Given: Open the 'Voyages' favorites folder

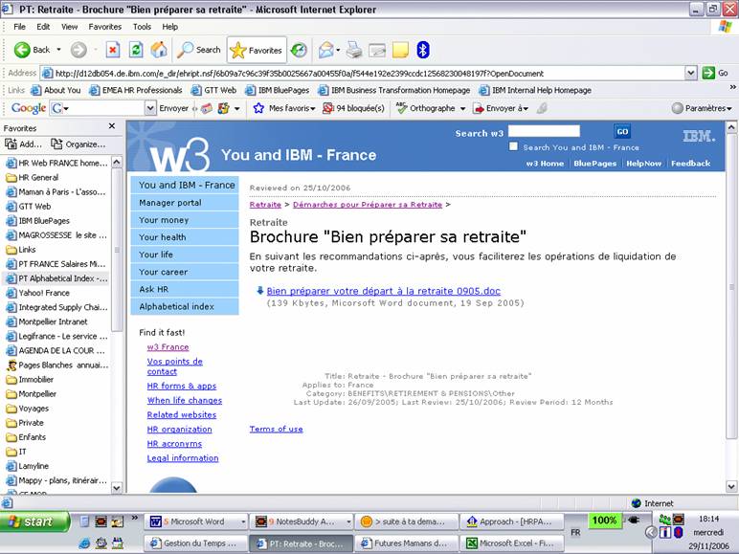Looking at the screenshot, I should 28,409.
